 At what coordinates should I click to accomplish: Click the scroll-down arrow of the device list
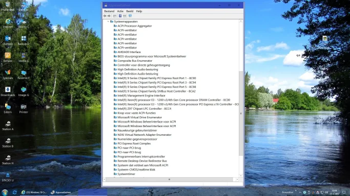click(x=241, y=176)
